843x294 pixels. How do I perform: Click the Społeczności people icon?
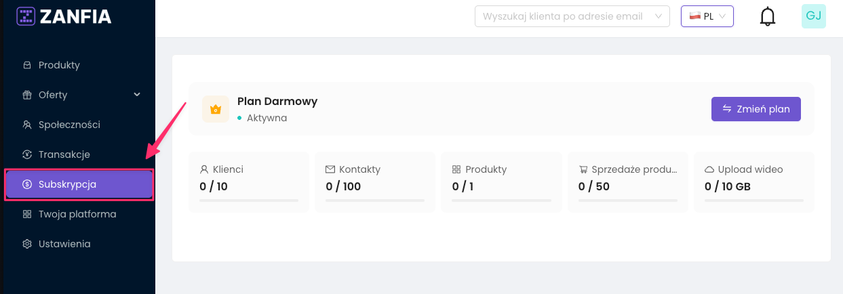[x=27, y=125]
